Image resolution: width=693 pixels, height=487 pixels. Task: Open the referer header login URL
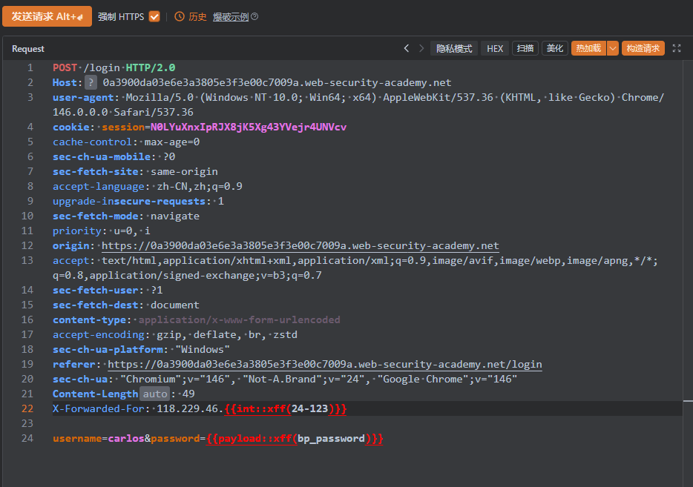324,364
